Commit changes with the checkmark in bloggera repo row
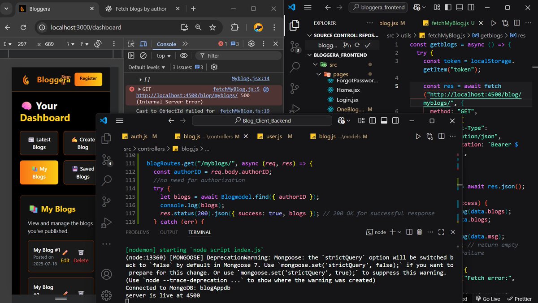The image size is (538, 303). [x=368, y=45]
